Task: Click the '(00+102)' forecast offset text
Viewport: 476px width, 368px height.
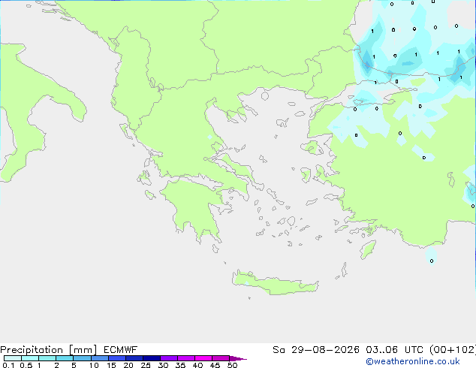Action: point(453,350)
